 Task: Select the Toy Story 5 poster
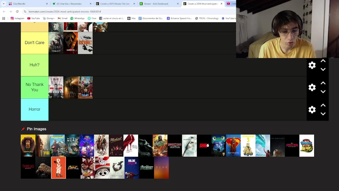coord(218,146)
